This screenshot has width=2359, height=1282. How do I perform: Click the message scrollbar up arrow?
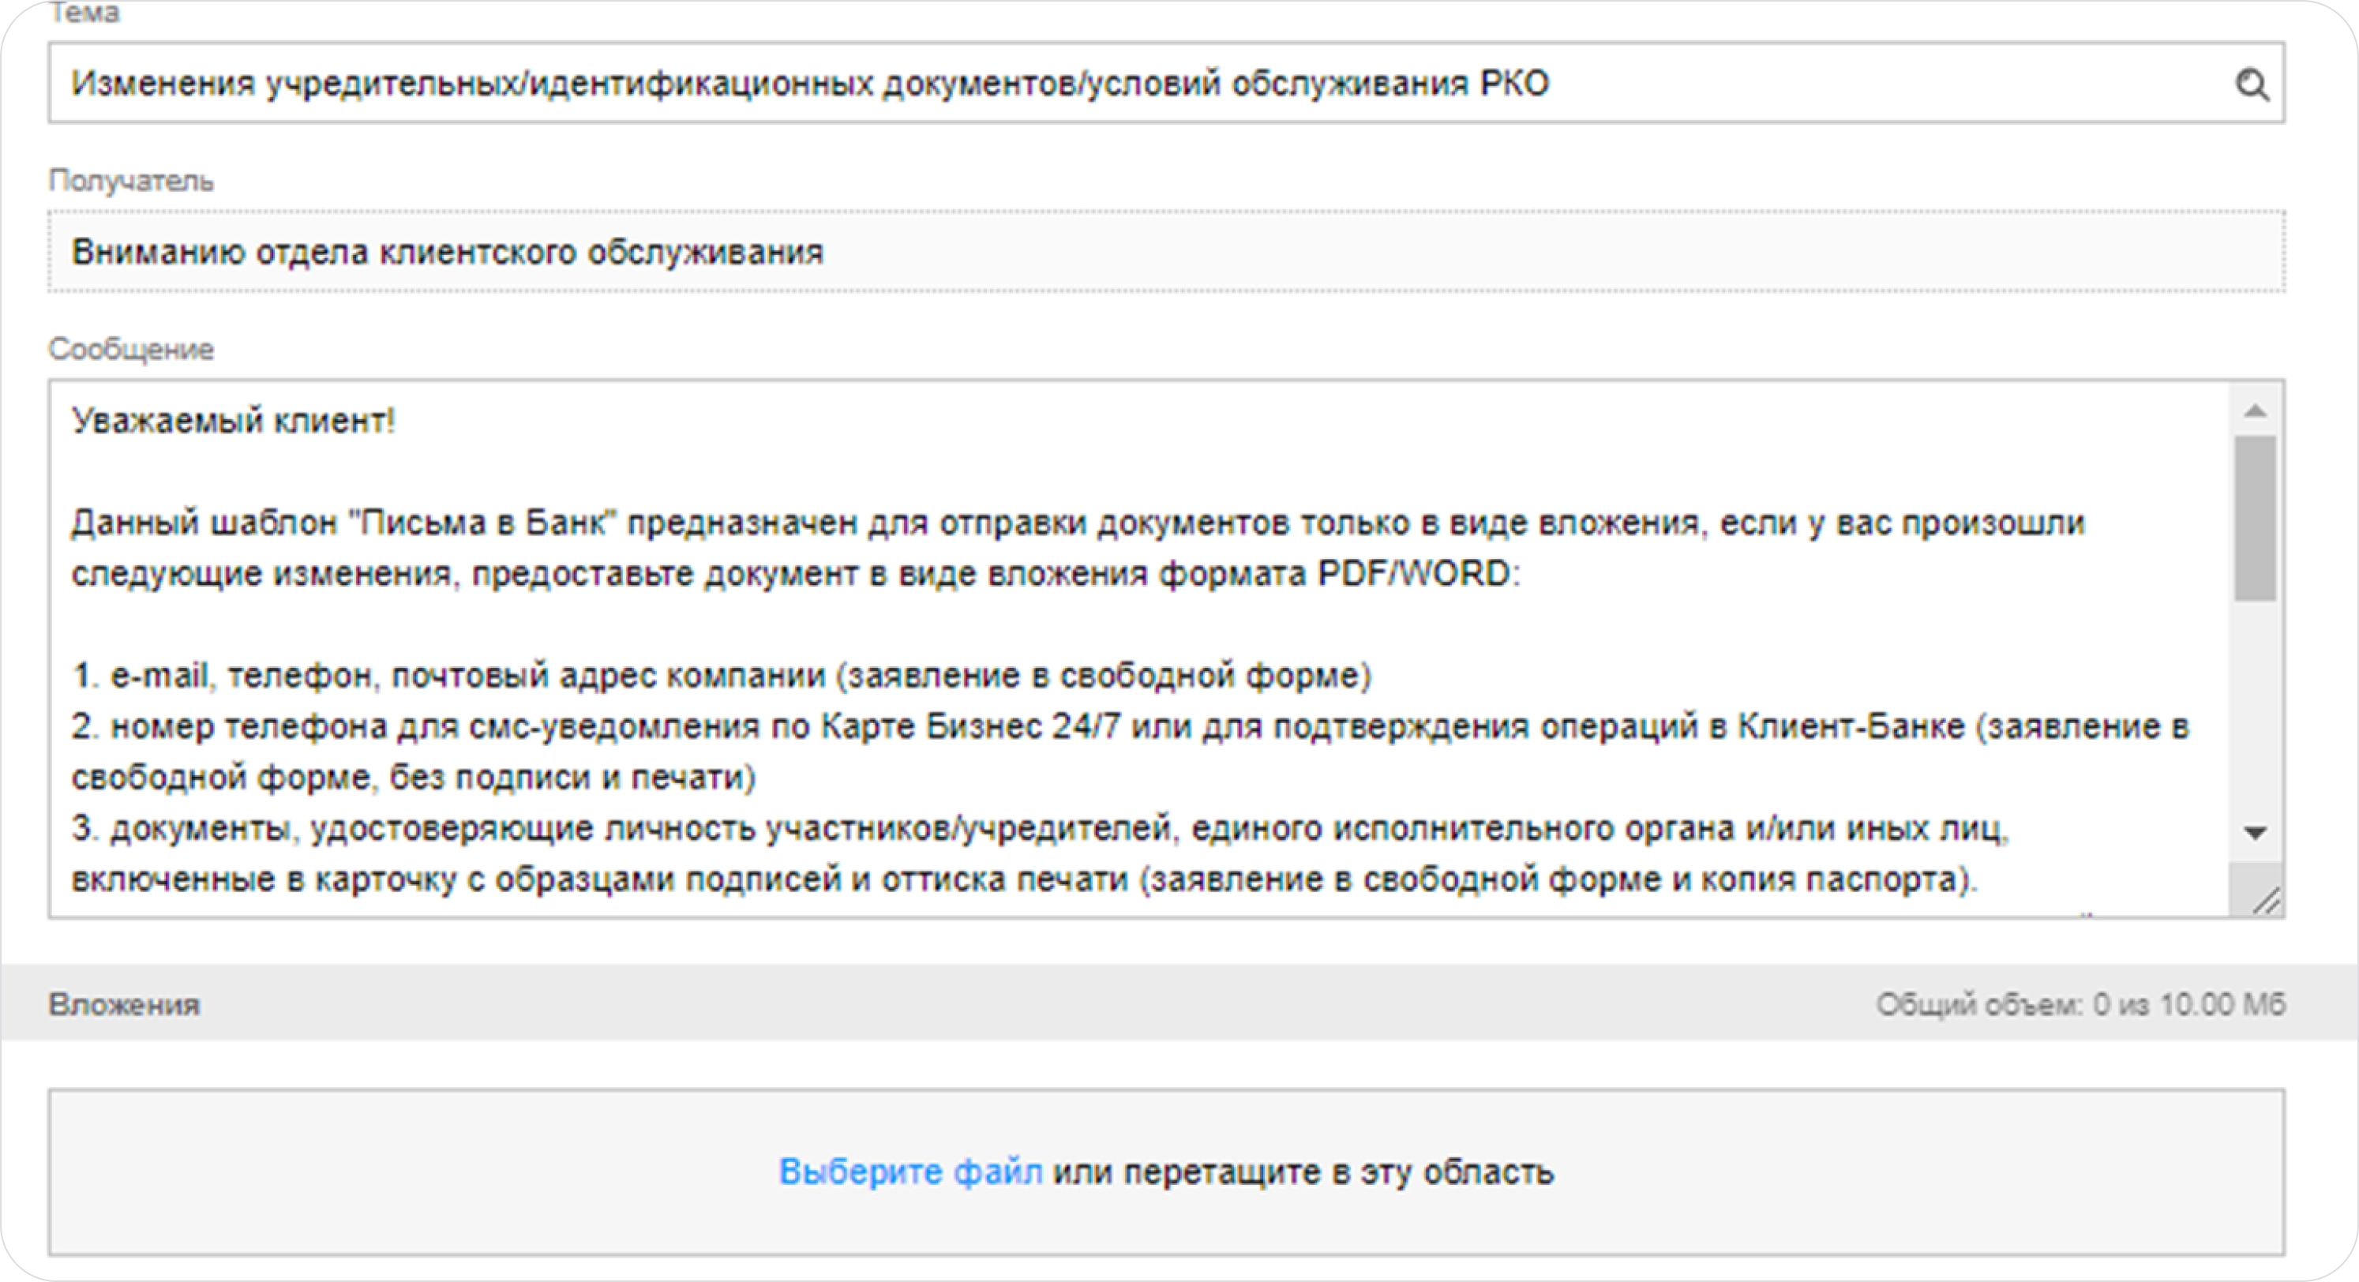point(2256,410)
